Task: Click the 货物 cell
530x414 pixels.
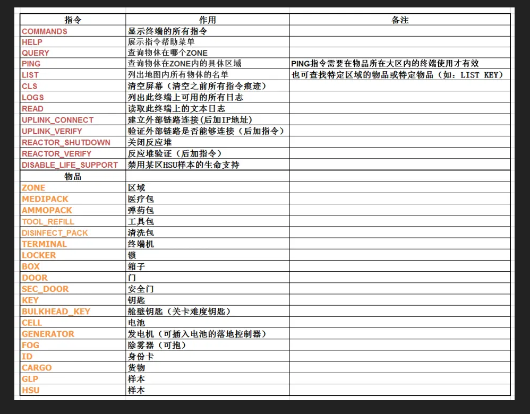Action: click(208, 367)
